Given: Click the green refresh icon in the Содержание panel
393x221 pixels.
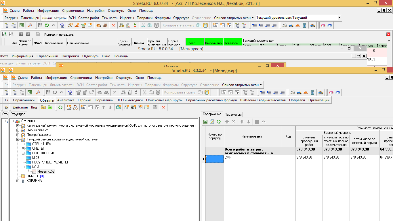Looking at the screenshot, I should coord(219,122).
